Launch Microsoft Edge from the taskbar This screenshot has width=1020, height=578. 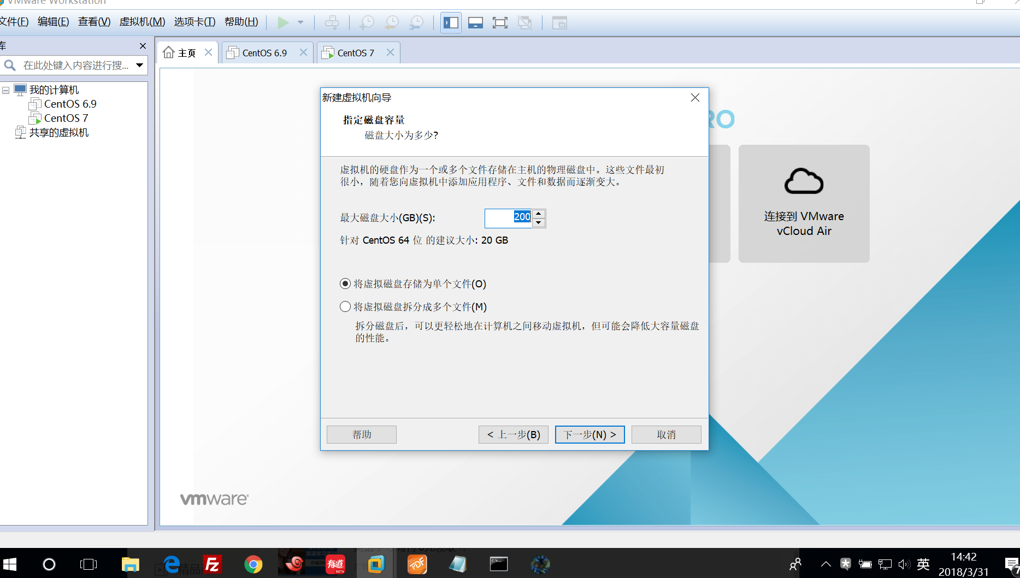point(172,564)
